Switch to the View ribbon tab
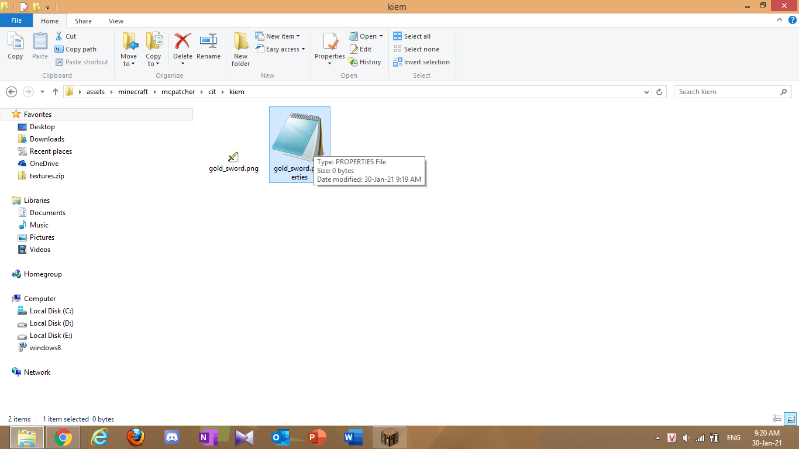Screen dimensions: 799x449 tap(116, 21)
